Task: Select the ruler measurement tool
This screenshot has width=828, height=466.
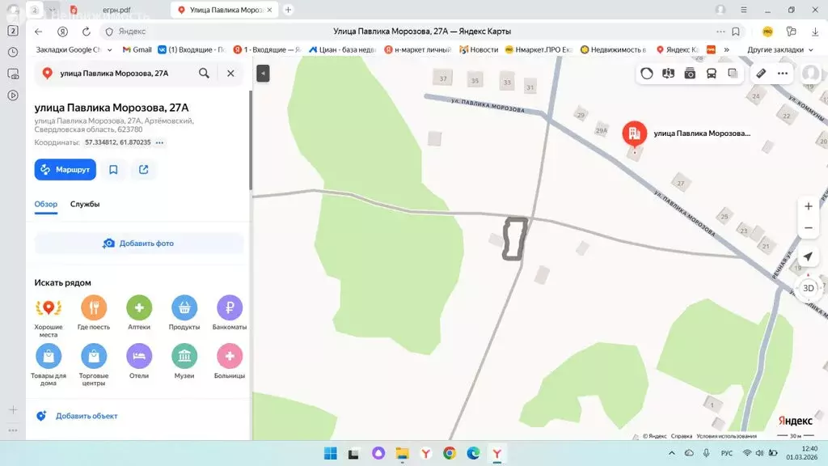Action: point(760,73)
